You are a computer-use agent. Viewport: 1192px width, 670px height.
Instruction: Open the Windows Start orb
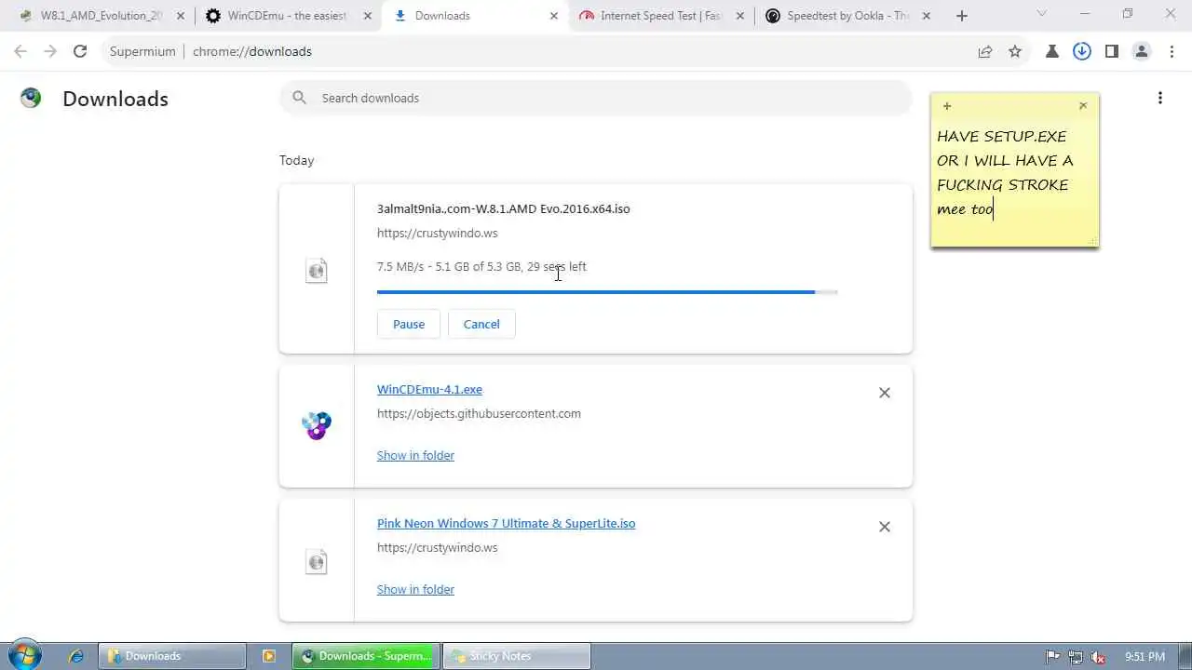point(24,656)
